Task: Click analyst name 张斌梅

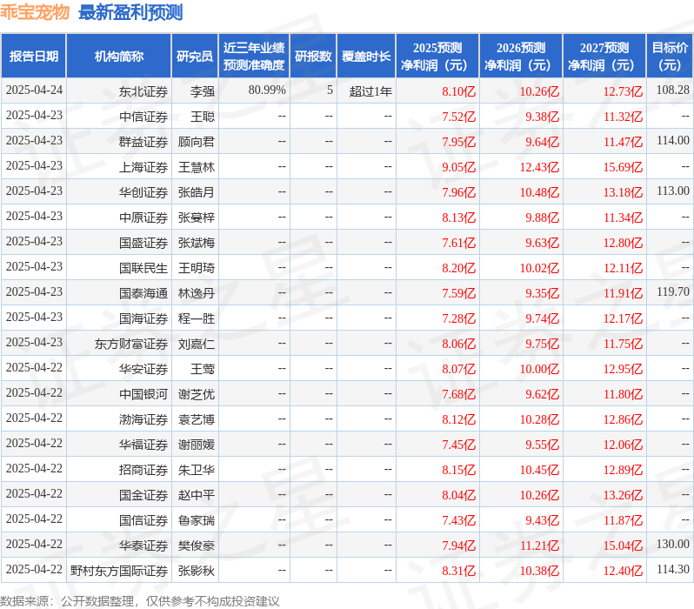Action: 197,243
